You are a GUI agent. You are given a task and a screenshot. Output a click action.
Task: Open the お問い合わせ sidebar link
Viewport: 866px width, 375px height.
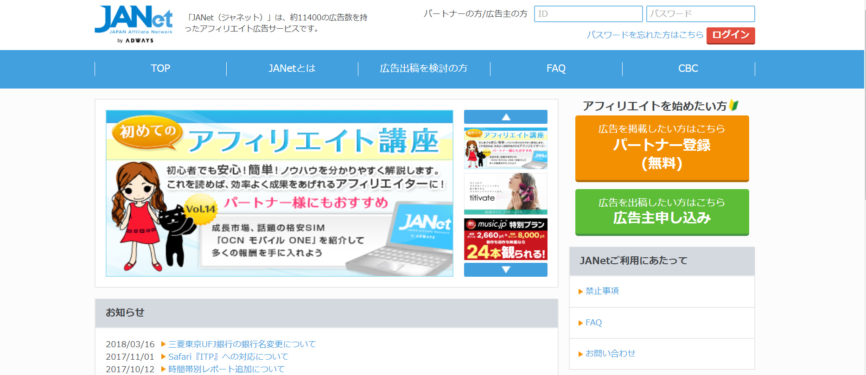(x=610, y=354)
